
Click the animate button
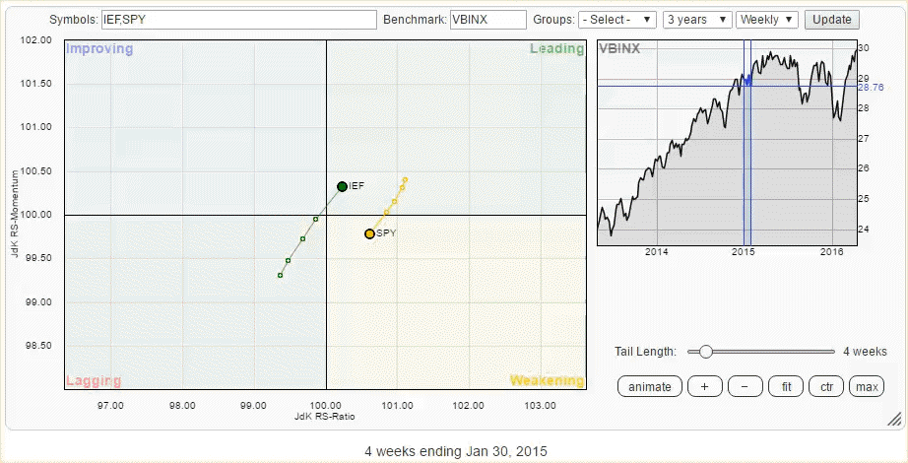[650, 386]
